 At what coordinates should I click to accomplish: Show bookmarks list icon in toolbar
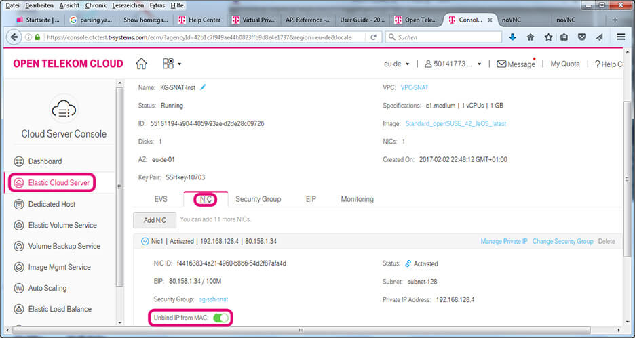[x=564, y=37]
